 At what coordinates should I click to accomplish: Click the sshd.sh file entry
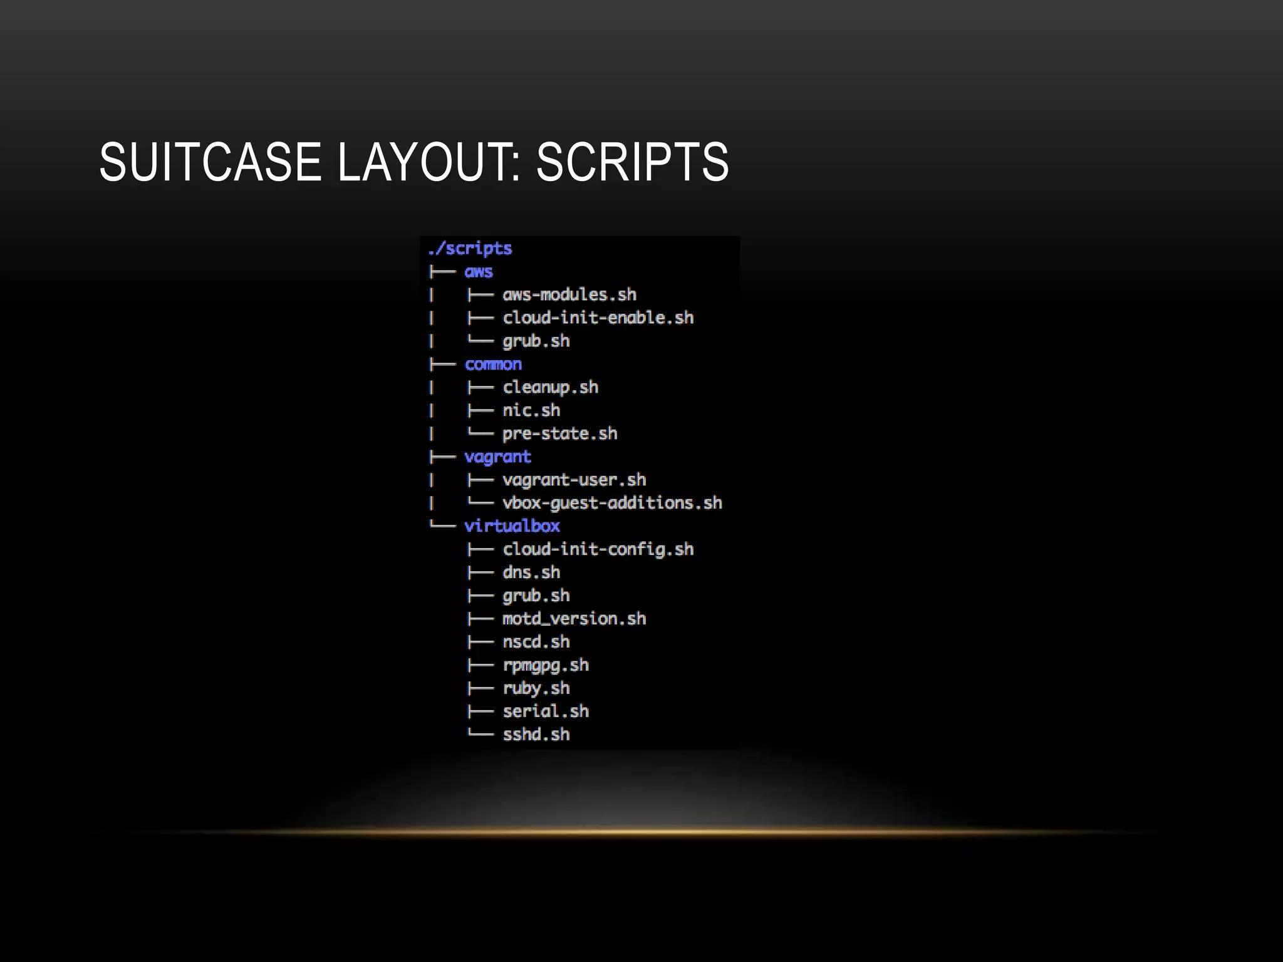536,735
